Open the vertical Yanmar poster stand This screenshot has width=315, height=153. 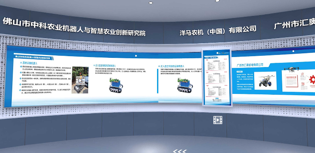[x=217, y=78]
